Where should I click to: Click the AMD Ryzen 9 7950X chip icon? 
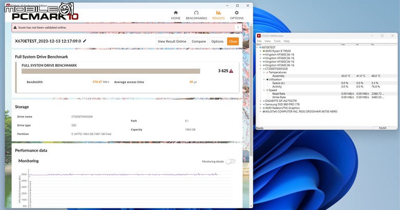(264, 51)
